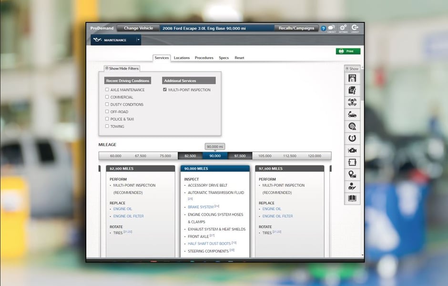Open Settings gear icon in header
This screenshot has height=286, width=448.
pos(343,29)
